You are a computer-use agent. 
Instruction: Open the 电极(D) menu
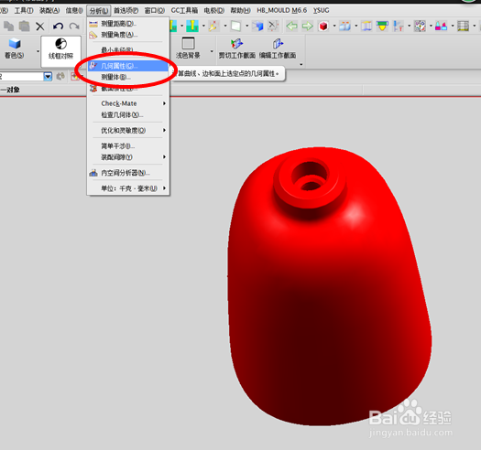coord(214,10)
